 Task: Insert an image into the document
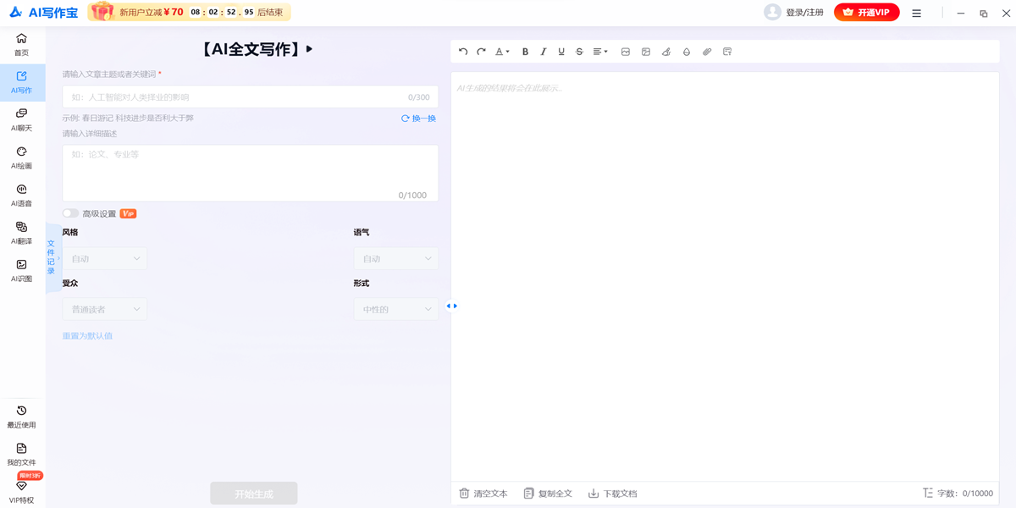(626, 52)
